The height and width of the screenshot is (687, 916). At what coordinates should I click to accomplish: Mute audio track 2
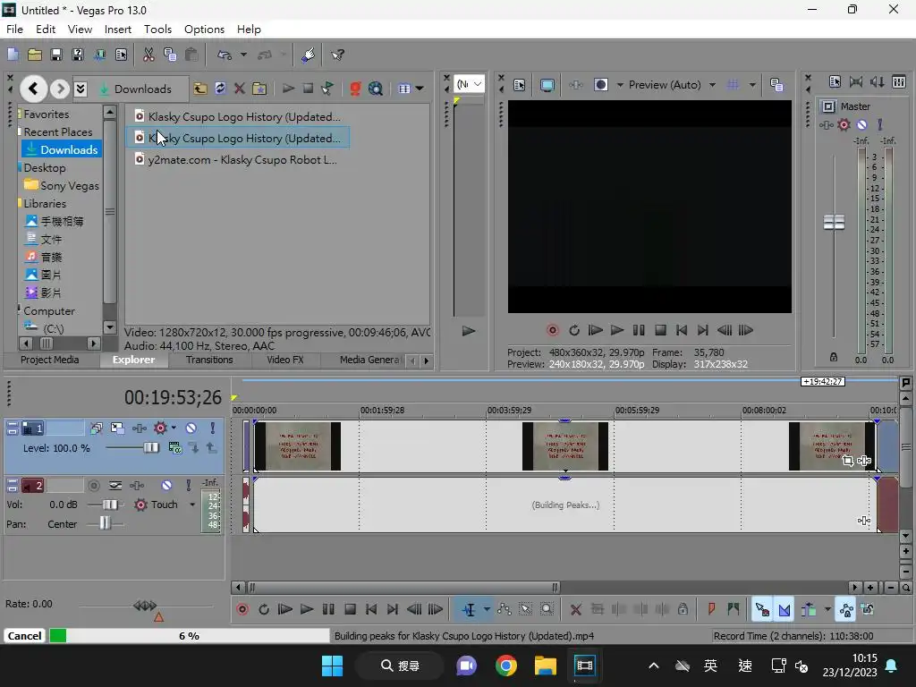[166, 486]
